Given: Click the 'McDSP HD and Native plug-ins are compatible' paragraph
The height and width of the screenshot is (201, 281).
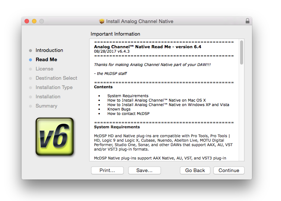Looking at the screenshot, I should click(x=163, y=142).
